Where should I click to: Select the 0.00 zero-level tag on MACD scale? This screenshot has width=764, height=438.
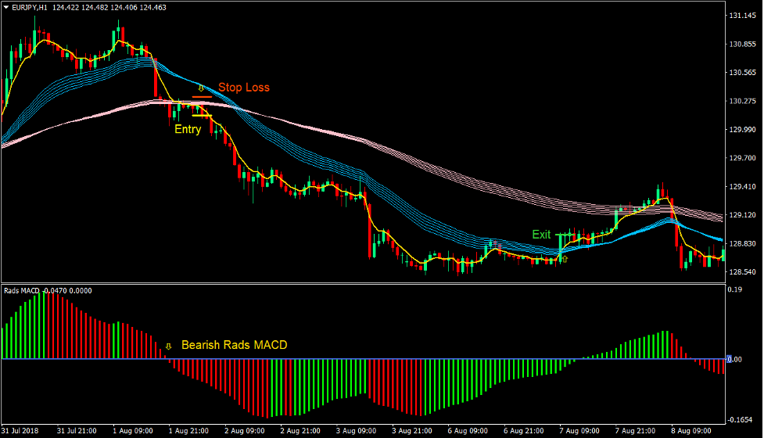734,360
